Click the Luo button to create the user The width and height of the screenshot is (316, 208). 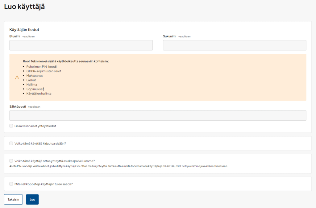[x=32, y=199]
